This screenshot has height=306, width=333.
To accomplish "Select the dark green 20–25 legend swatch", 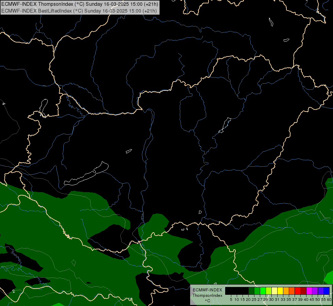I will (251, 291).
